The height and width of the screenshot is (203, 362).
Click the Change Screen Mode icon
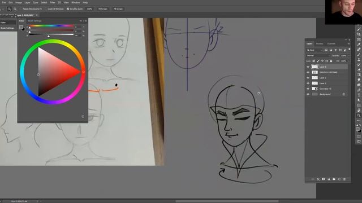[359, 142]
